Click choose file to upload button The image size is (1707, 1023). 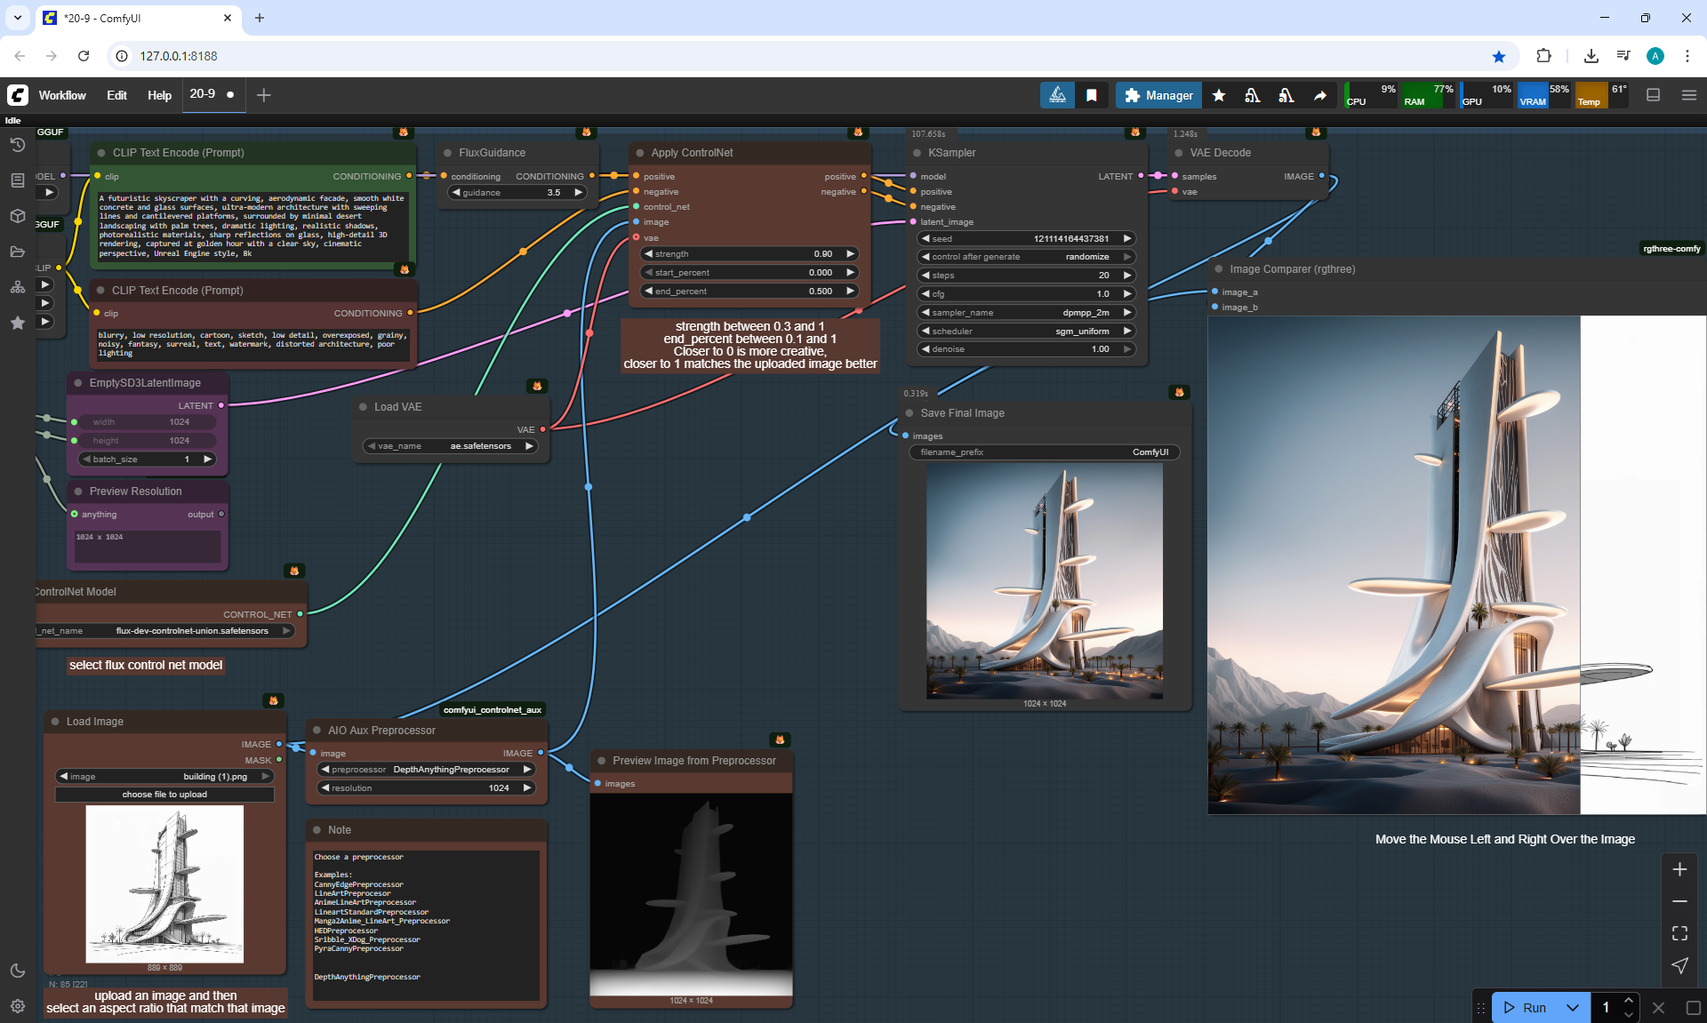tap(164, 795)
